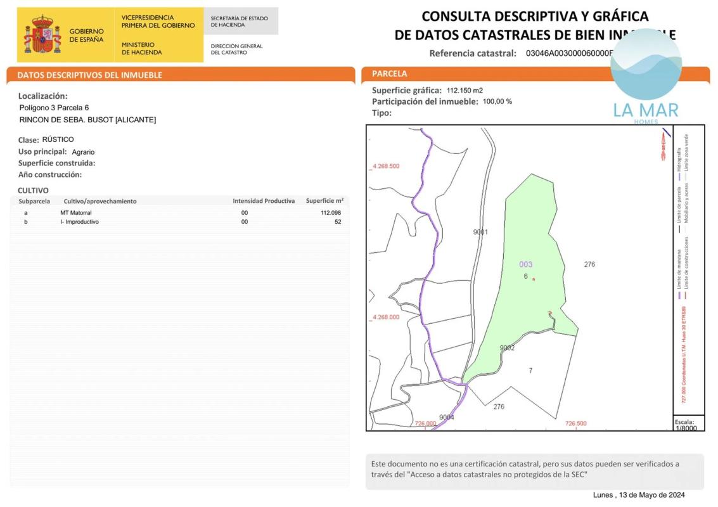Image resolution: width=718 pixels, height=507 pixels.
Task: Select 'RINCON DE SEBA. BUSOT [ALICANTE]' text
Action: pyautogui.click(x=87, y=120)
